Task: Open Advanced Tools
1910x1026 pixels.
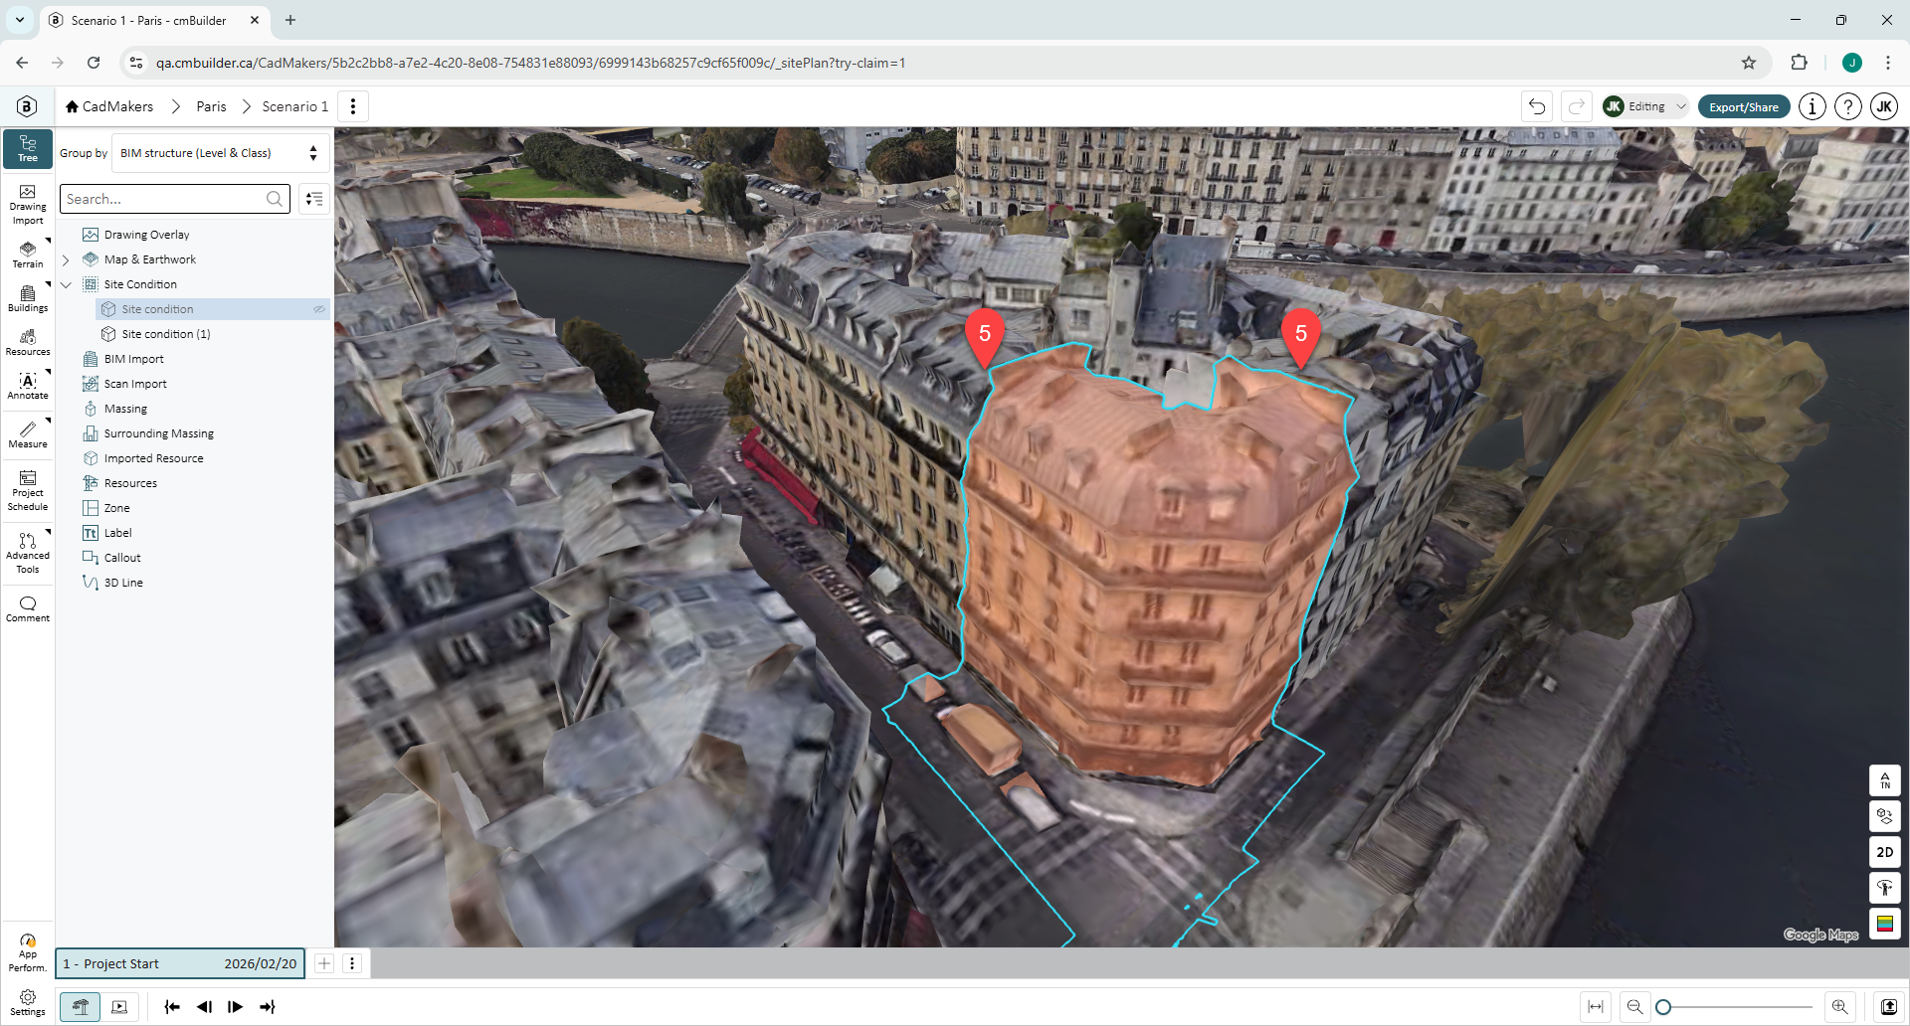Action: tap(28, 553)
